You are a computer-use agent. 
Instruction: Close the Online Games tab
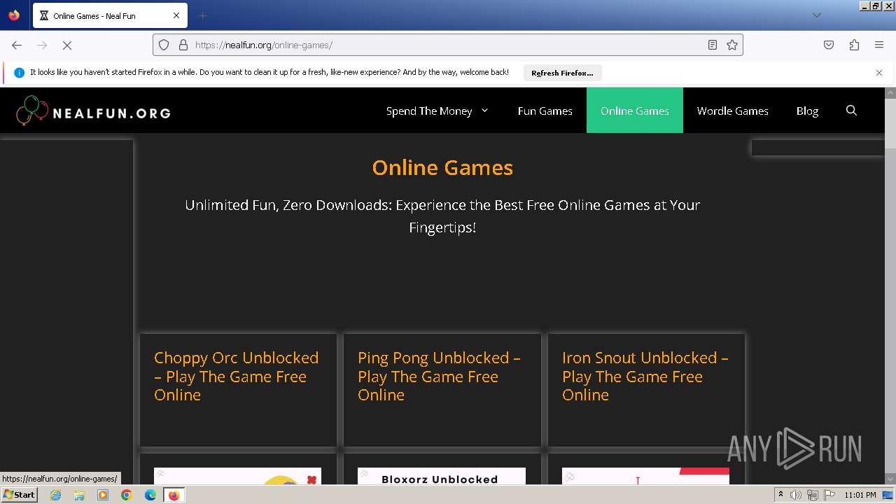coord(176,15)
